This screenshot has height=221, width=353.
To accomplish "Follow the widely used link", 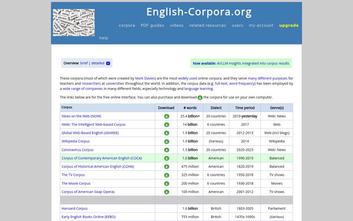I will 187,78.
